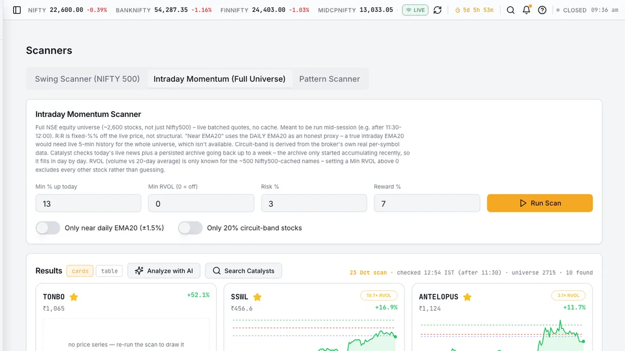Star the TONBO card favorite icon

pyautogui.click(x=74, y=297)
